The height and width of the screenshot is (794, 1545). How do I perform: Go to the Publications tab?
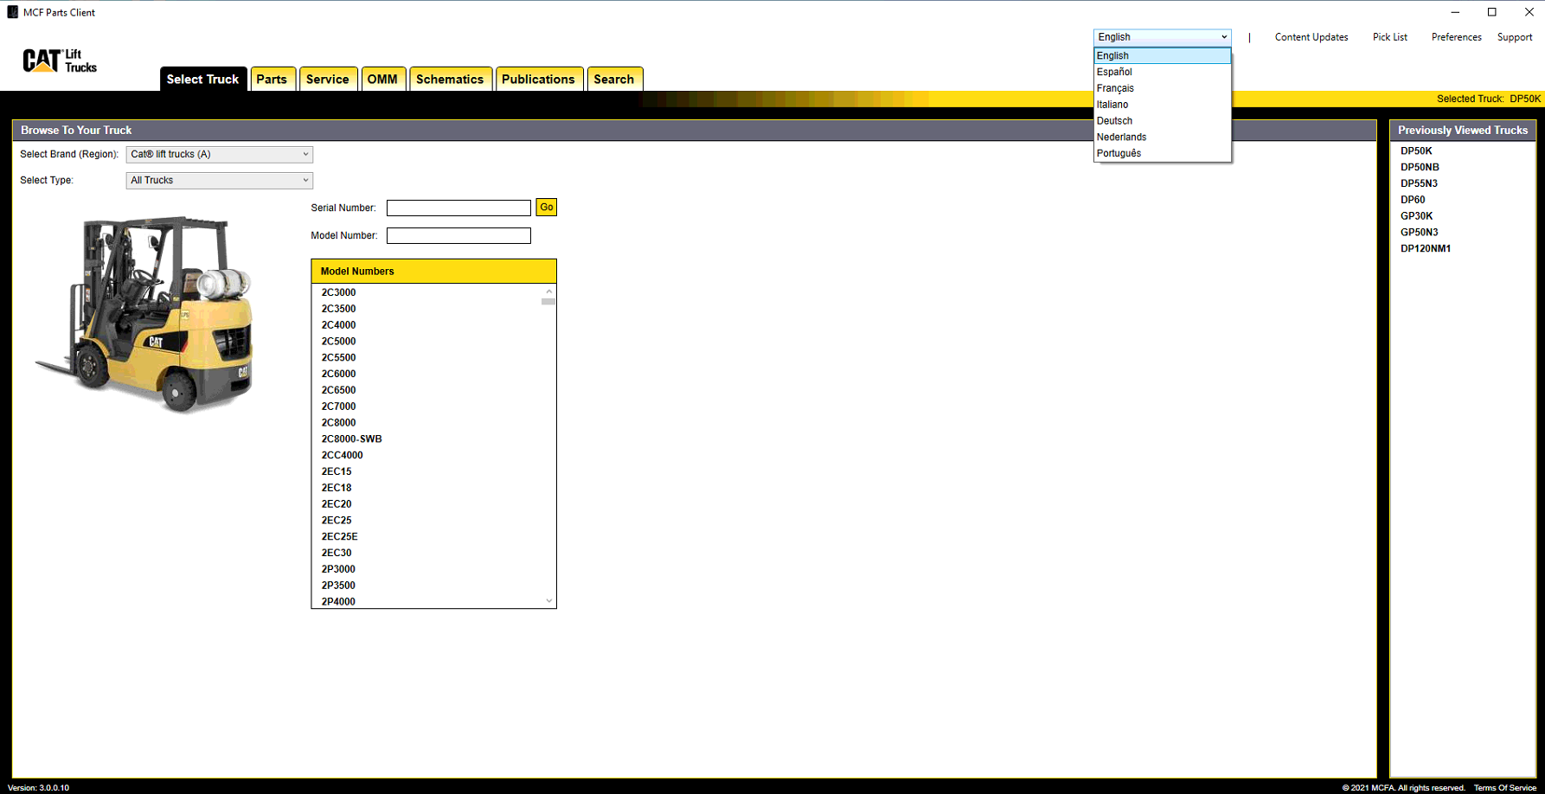click(538, 80)
